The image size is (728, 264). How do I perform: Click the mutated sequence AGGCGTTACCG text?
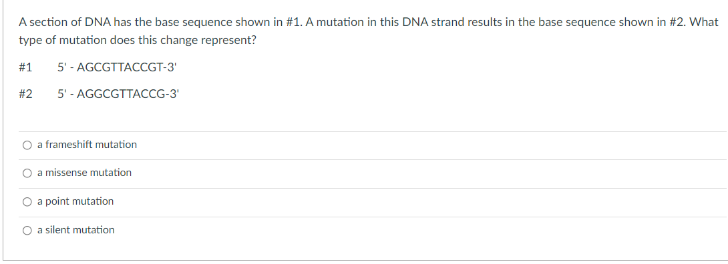(121, 94)
